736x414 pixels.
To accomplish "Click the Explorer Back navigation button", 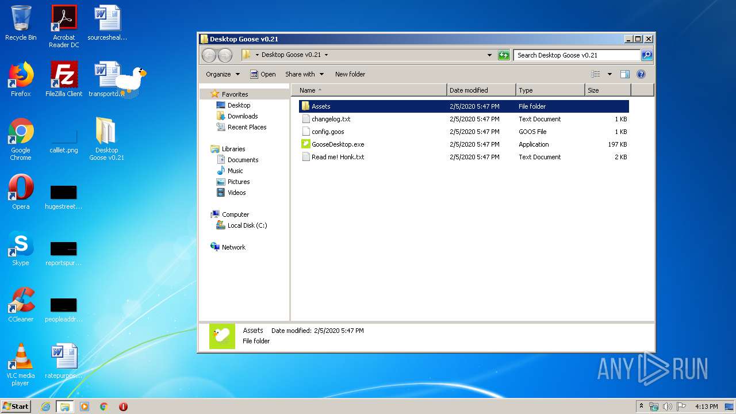I will 209,55.
